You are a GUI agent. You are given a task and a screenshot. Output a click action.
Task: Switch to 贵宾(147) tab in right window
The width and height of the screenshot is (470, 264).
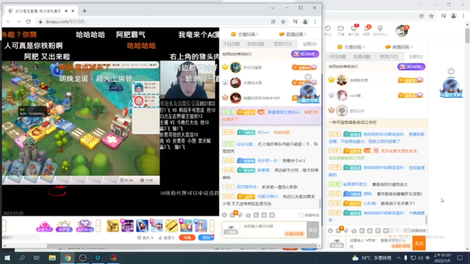point(389,56)
